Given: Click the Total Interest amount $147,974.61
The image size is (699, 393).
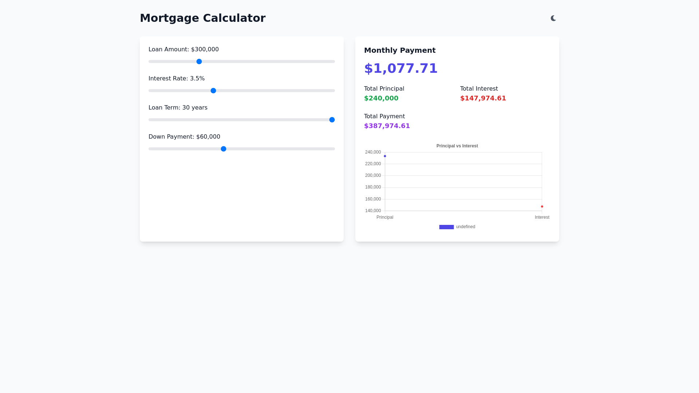Looking at the screenshot, I should pos(483,98).
